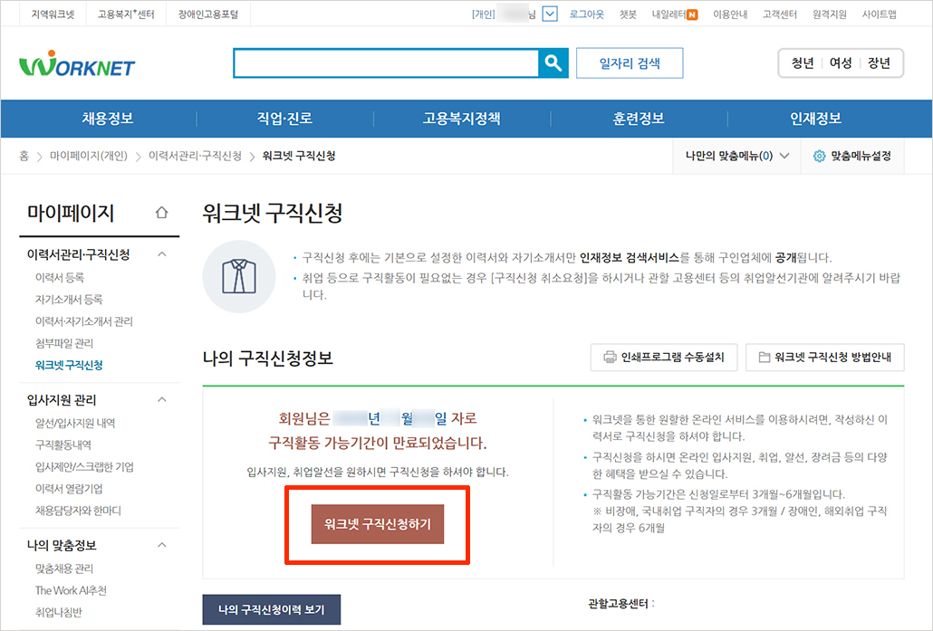Open 워크넷 구직신청 in the sidebar
This screenshot has width=933, height=631.
coord(69,365)
